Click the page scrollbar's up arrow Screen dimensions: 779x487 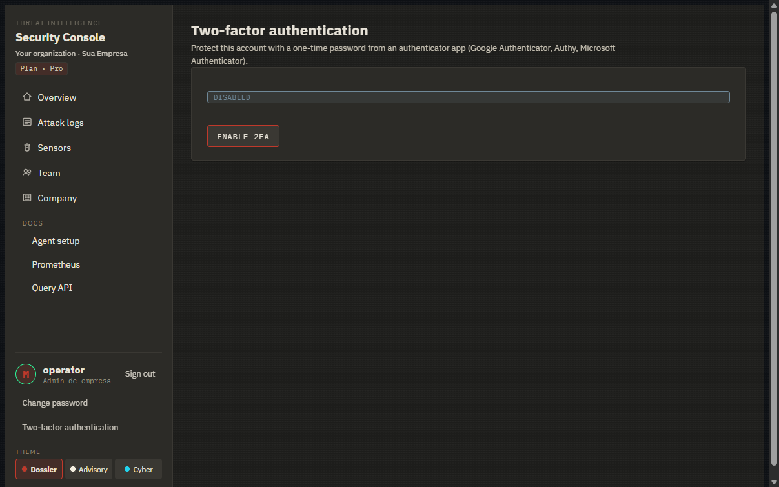point(774,5)
